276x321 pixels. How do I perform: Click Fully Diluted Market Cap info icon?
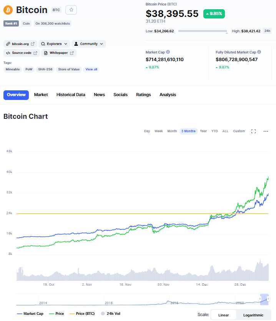coord(259,52)
